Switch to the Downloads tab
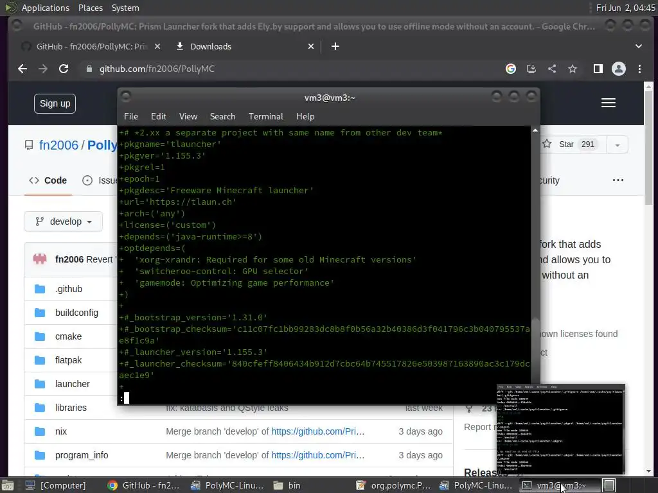This screenshot has width=658, height=493. pyautogui.click(x=244, y=46)
